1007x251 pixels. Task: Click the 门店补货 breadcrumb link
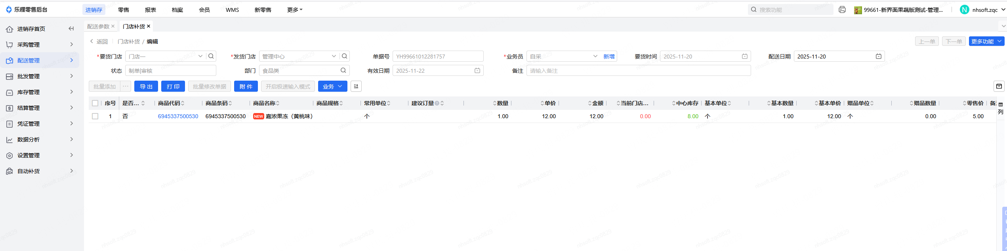point(129,41)
